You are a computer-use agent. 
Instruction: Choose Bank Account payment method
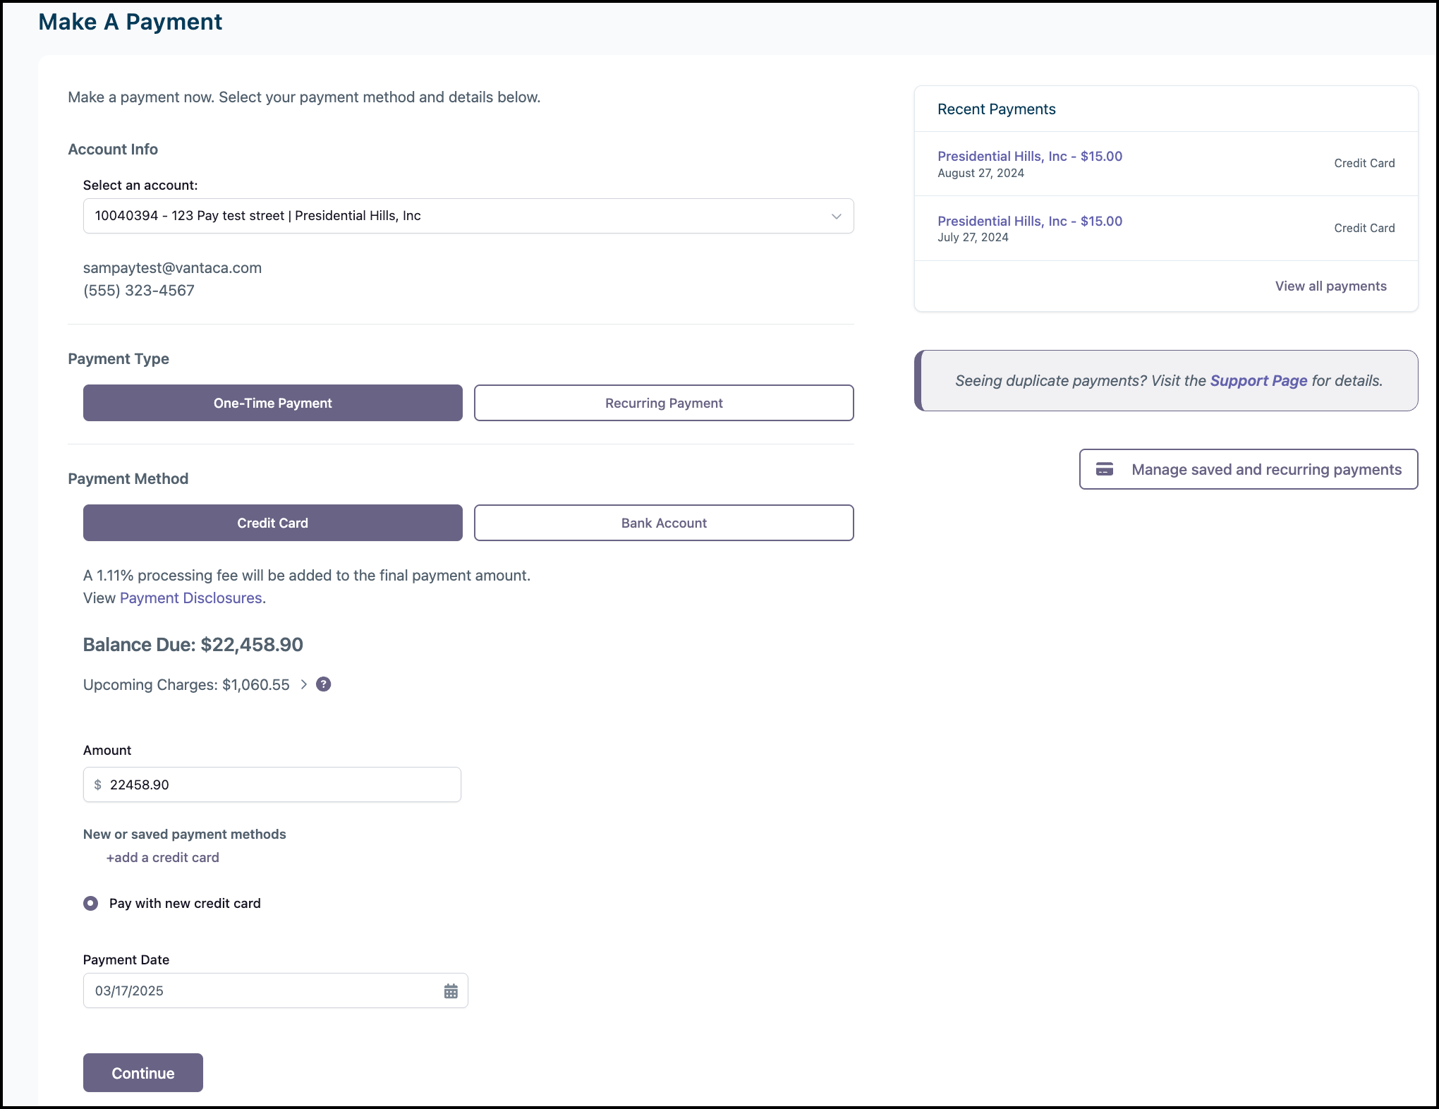(x=663, y=523)
